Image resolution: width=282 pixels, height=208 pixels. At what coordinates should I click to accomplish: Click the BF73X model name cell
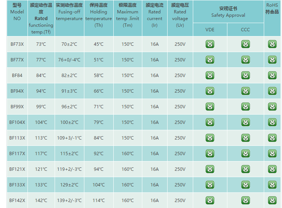point(17,44)
